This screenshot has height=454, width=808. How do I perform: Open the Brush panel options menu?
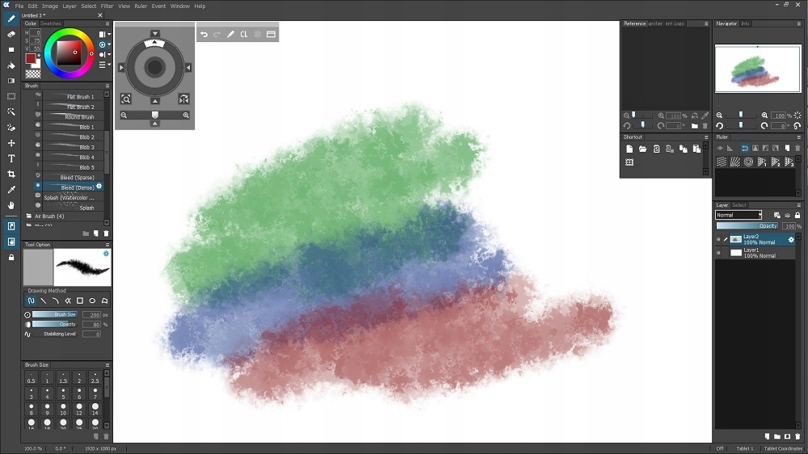tap(107, 86)
